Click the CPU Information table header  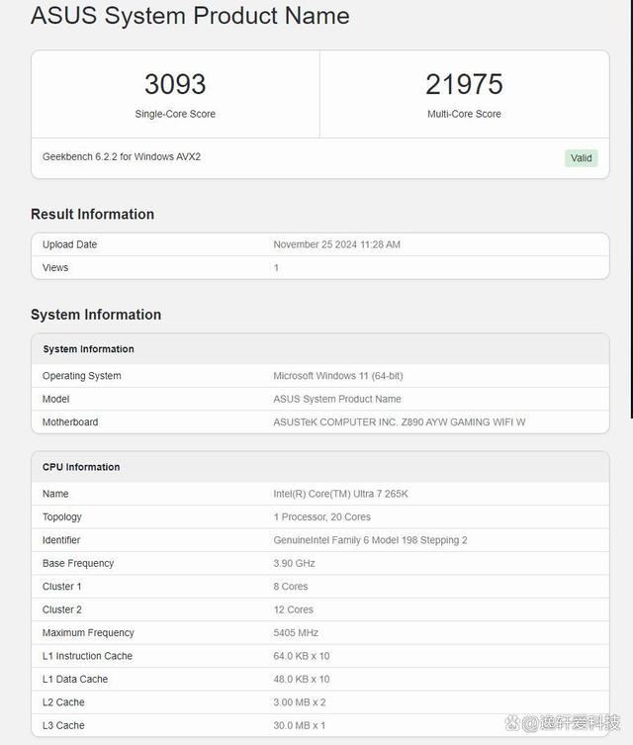[81, 467]
